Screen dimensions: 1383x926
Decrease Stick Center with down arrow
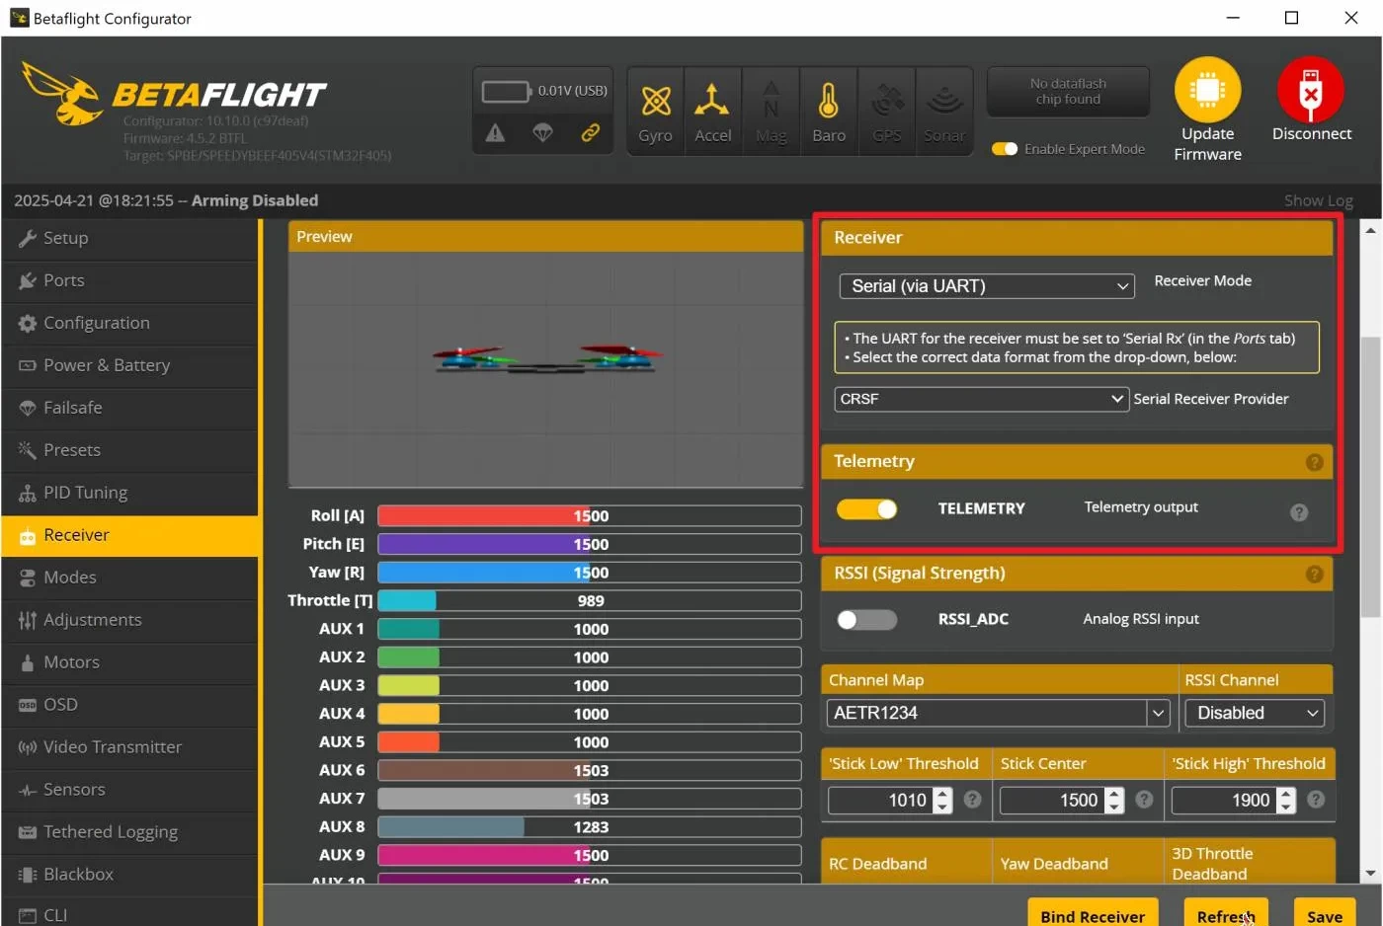[1114, 808]
